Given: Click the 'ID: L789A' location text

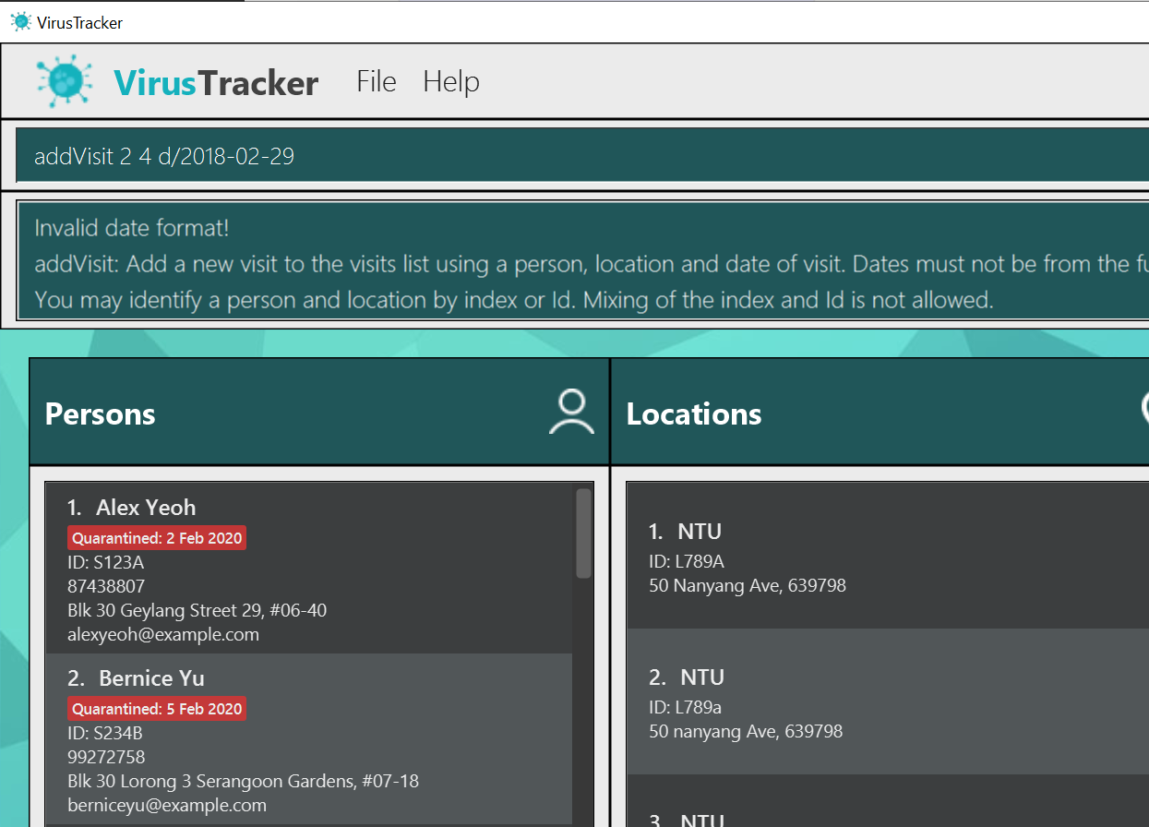Looking at the screenshot, I should 686,561.
